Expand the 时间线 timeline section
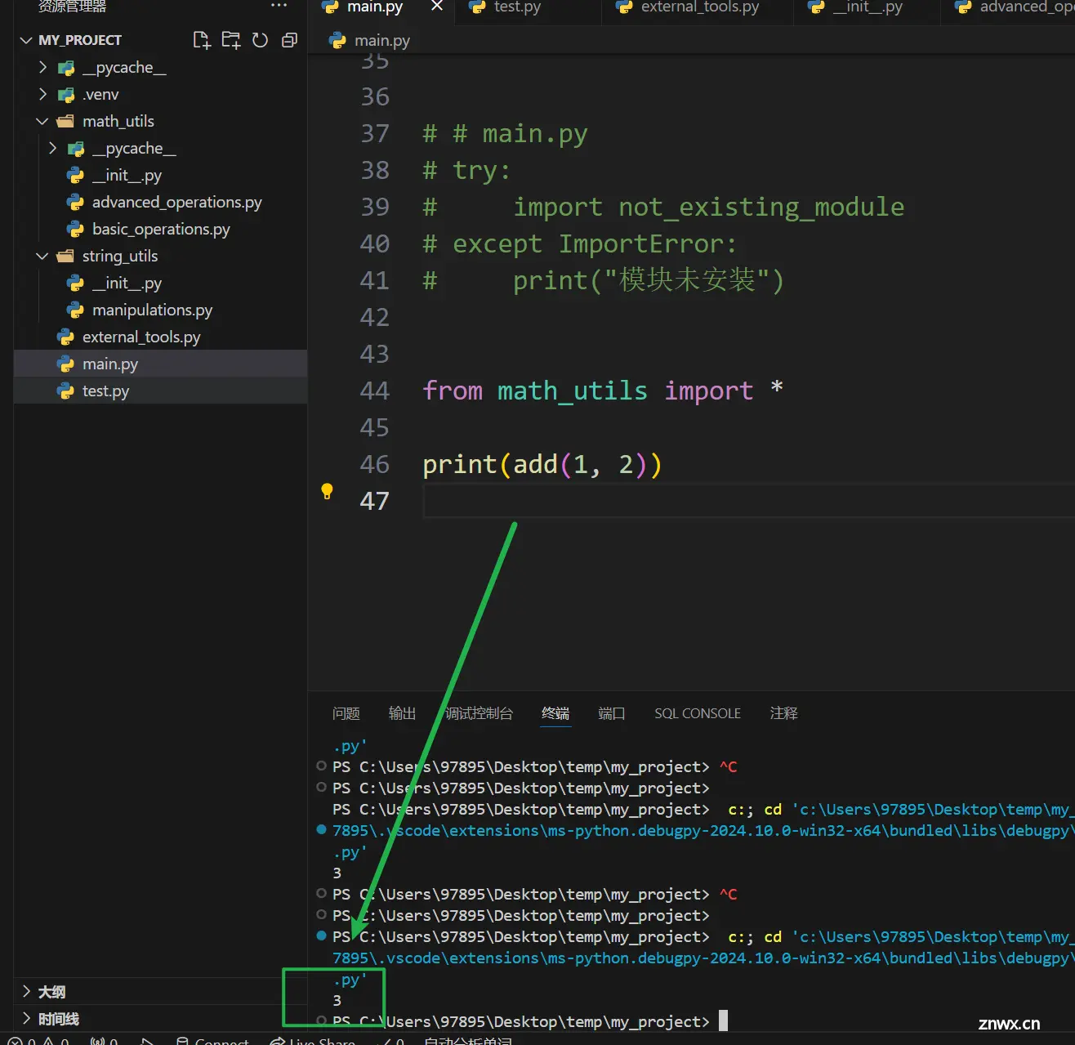 tap(27, 1018)
